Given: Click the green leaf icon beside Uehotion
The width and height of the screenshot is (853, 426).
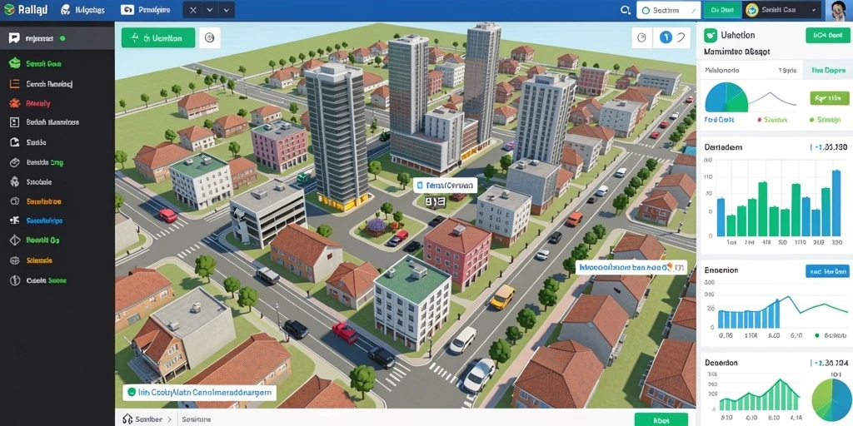Looking at the screenshot, I should click(x=710, y=35).
